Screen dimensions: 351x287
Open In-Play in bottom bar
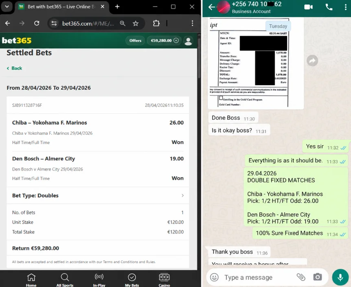99,280
